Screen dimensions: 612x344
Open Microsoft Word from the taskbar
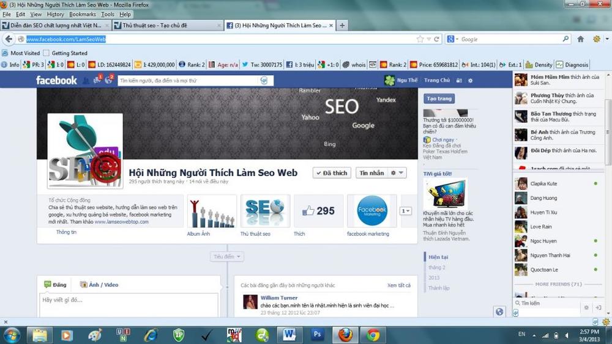289,335
